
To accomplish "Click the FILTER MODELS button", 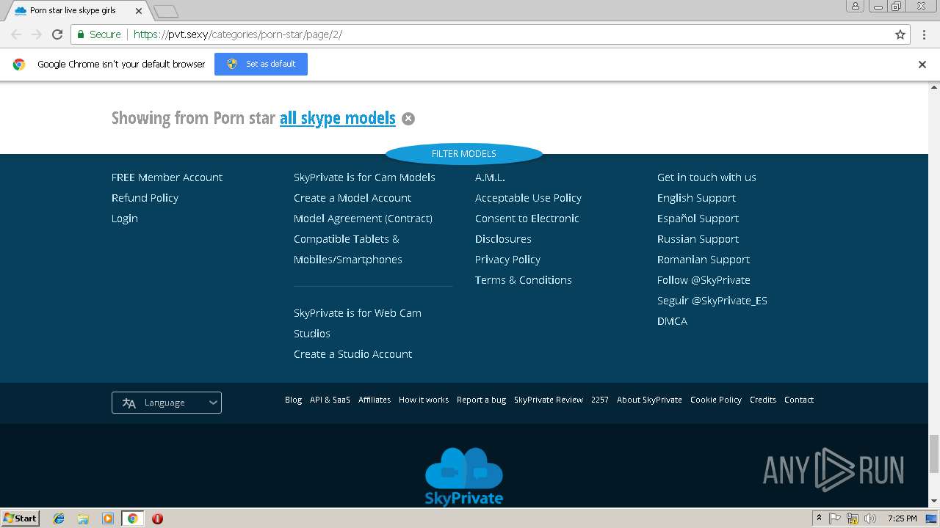I will click(464, 154).
